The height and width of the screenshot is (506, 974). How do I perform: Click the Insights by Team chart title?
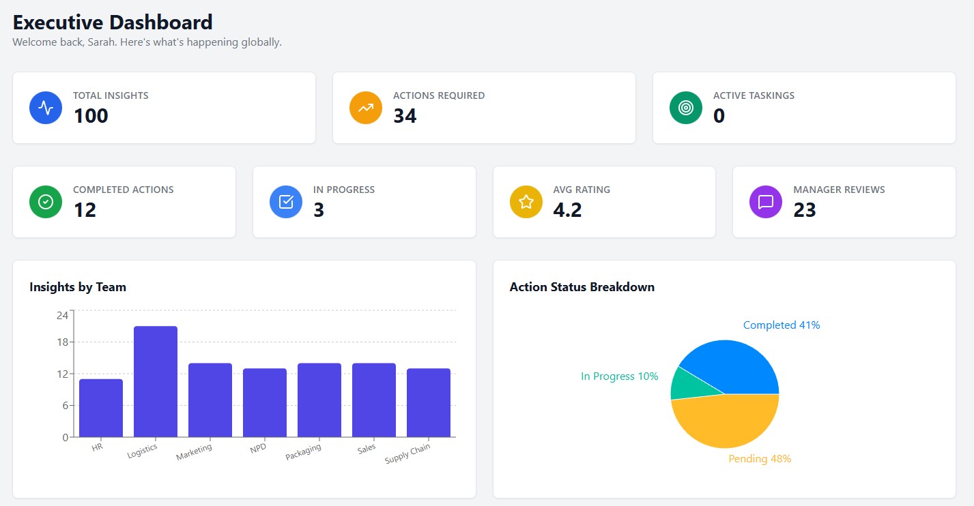77,287
